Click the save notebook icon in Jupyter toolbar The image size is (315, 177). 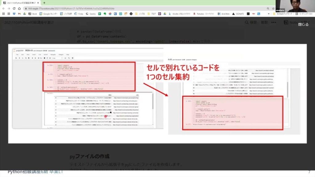(16, 58)
